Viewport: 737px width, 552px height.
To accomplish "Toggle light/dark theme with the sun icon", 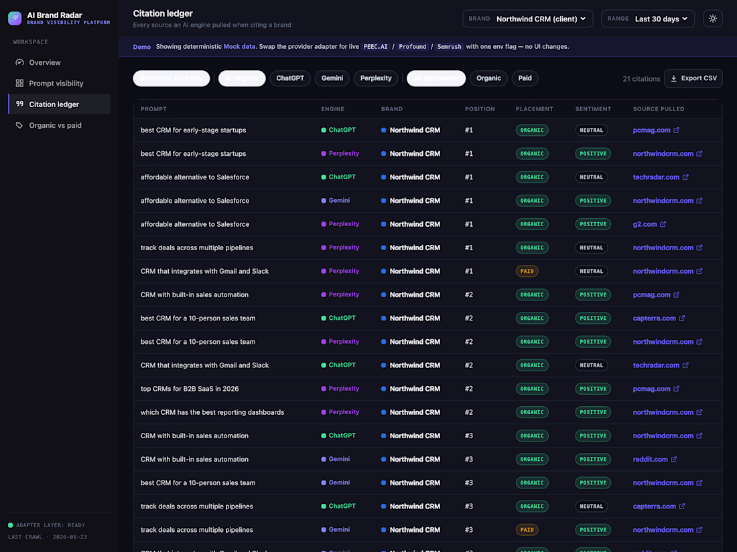I will coord(713,19).
